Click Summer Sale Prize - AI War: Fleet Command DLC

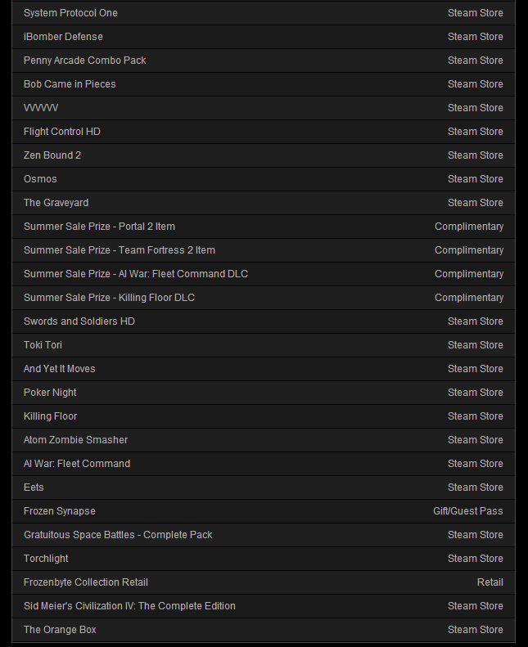point(264,274)
